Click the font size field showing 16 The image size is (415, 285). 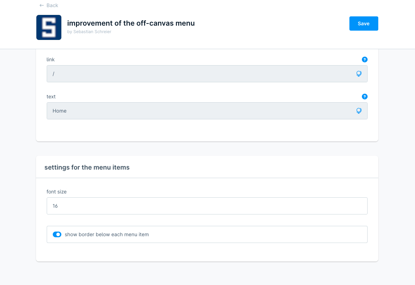click(x=207, y=206)
